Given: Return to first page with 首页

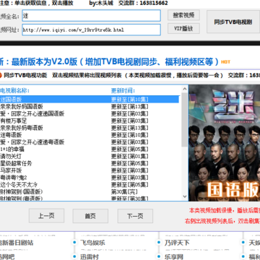Looking at the screenshot, I should 90,216.
